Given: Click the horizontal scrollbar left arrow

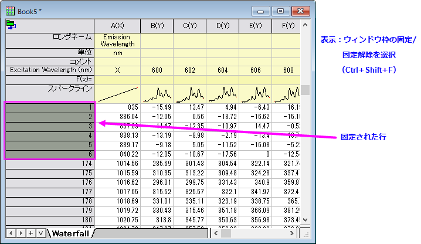Looking at the screenshot, I should [216, 233].
